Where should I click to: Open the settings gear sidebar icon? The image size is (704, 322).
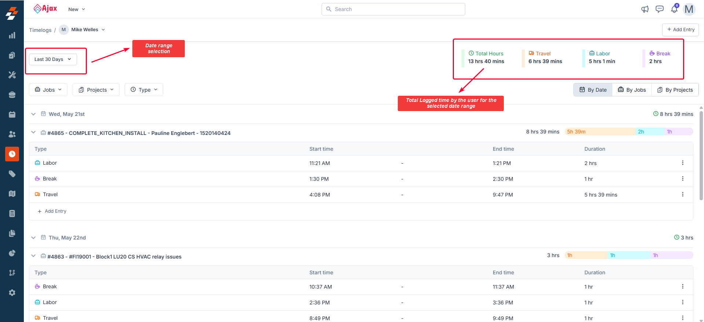pos(12,293)
